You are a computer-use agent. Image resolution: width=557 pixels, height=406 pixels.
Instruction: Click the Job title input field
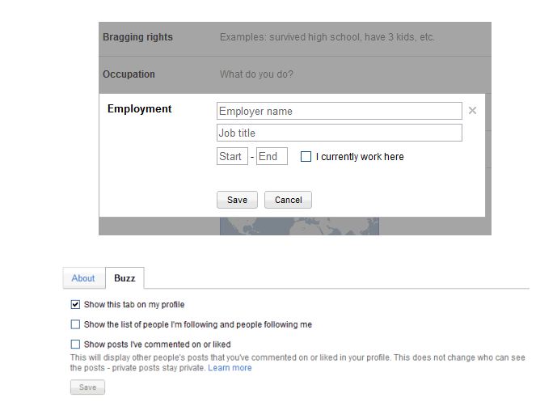tap(339, 133)
